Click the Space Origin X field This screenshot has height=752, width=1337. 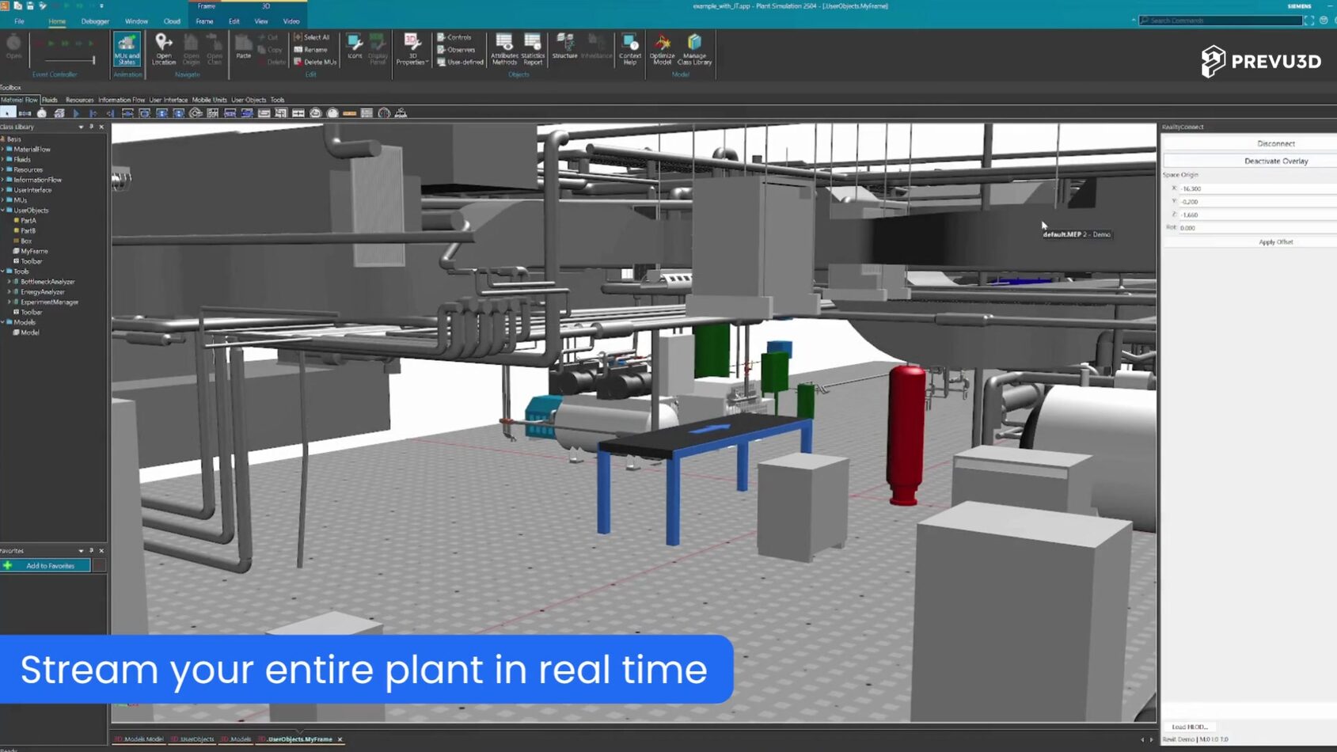1257,188
